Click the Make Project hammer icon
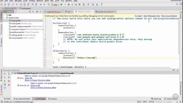This screenshot has height=103, width=183. [x=49, y=5]
